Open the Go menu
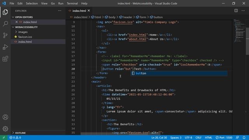 click(53, 3)
